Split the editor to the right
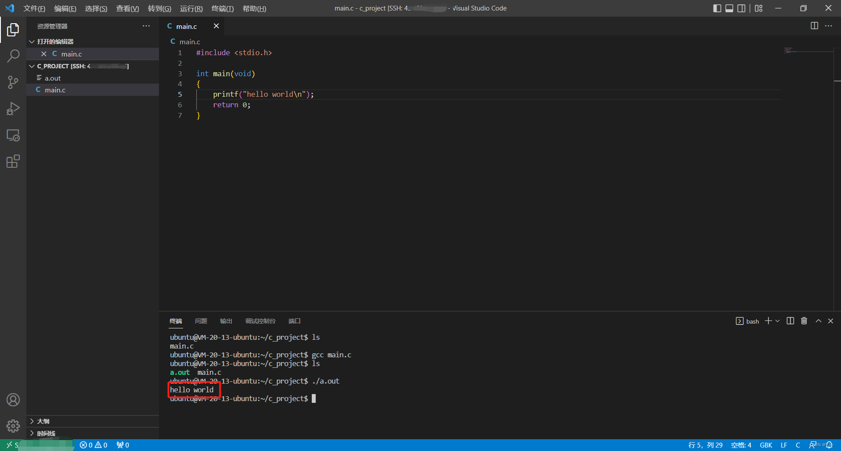This screenshot has height=451, width=841. [x=814, y=26]
